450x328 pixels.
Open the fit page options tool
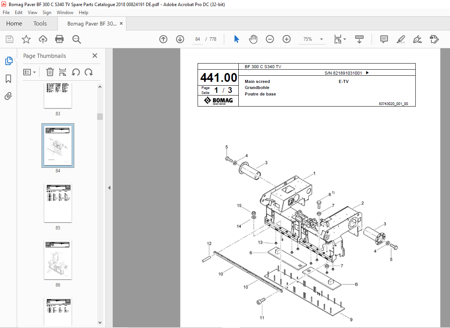(x=338, y=39)
